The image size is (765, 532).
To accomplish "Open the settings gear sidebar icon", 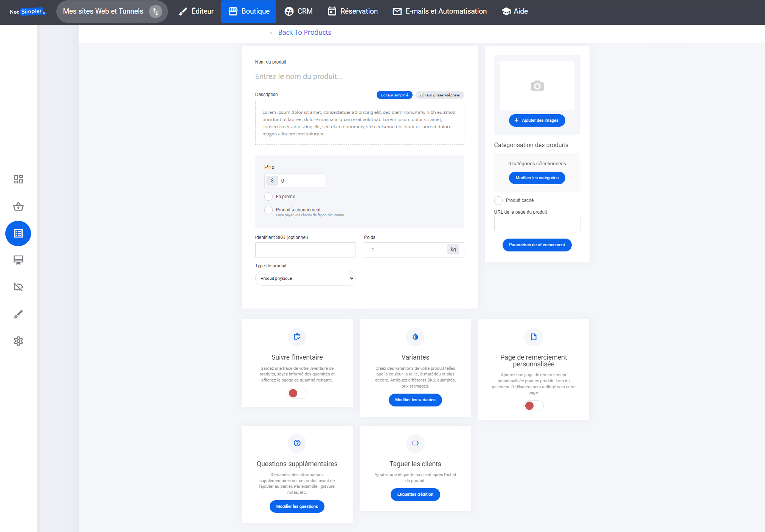I will click(x=18, y=341).
